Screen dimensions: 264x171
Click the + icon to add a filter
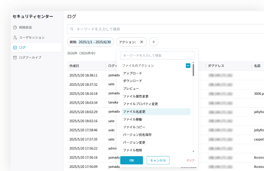click(154, 42)
